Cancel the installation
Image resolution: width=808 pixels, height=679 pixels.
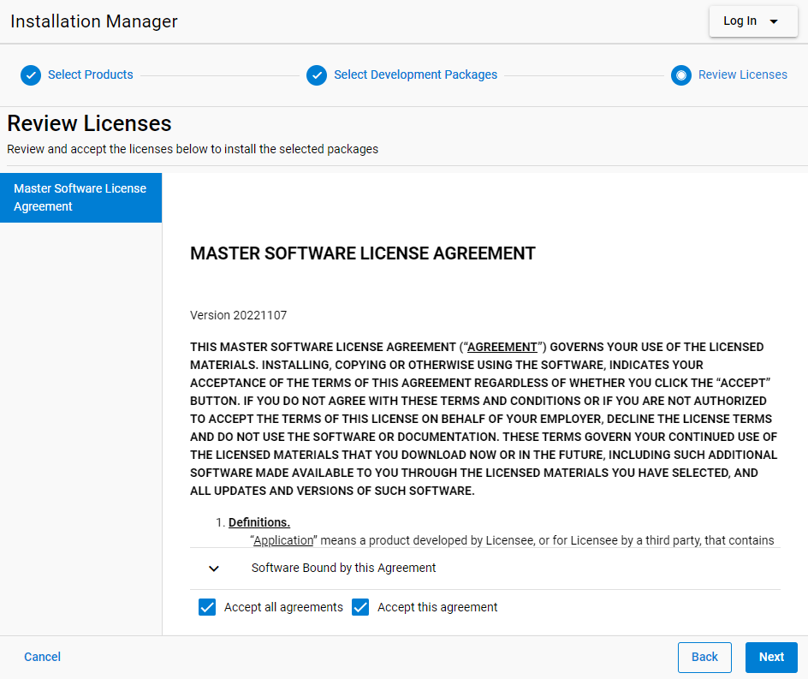[x=42, y=657]
